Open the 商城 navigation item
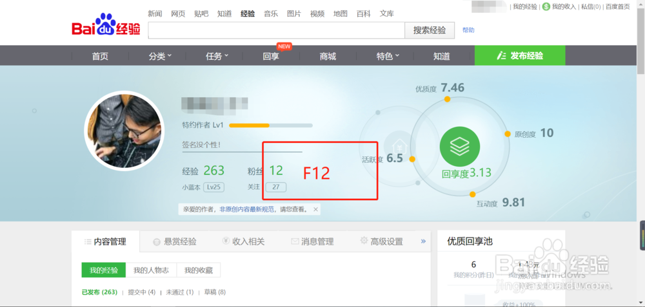Image resolution: width=645 pixels, height=307 pixels. click(x=328, y=56)
